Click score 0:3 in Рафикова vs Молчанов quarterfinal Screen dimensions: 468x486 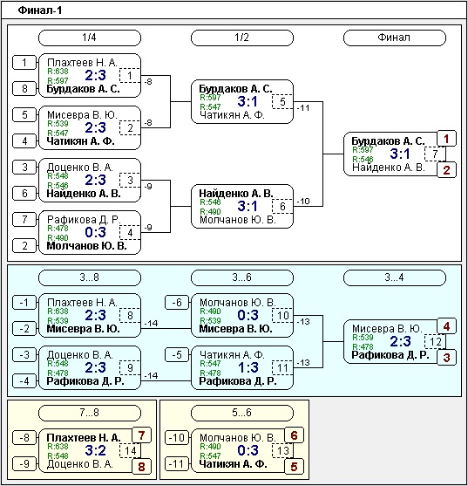[95, 232]
